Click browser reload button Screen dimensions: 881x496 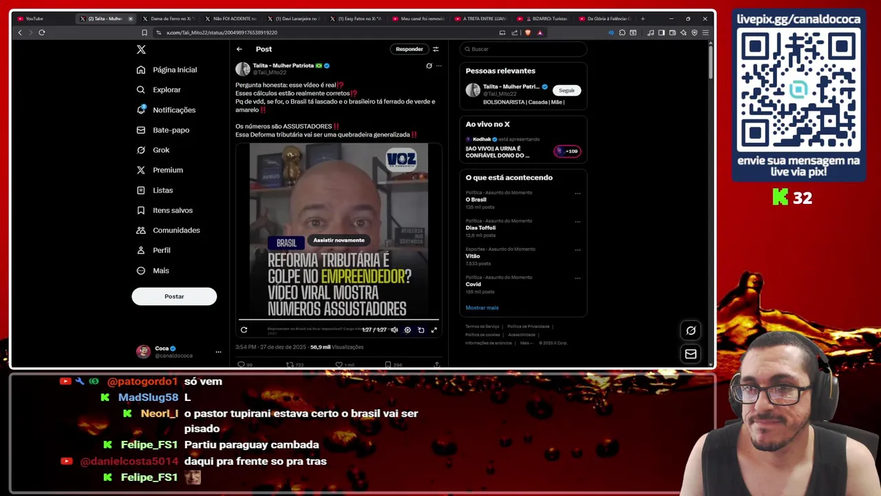click(42, 32)
